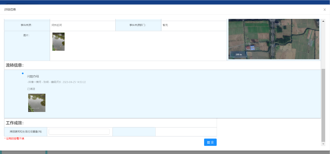
Task: Click the blue timeline dot beside 问题办结
Action: coord(23,73)
